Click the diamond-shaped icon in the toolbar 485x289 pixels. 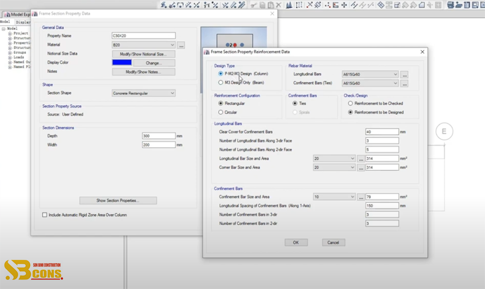point(381,5)
